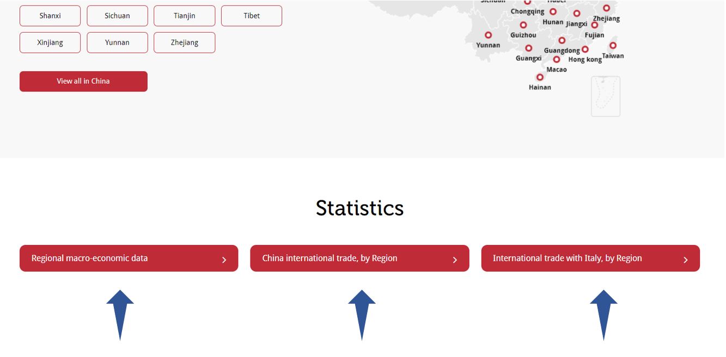Click the South China Sea inset map
This screenshot has height=357, width=726.
(606, 96)
